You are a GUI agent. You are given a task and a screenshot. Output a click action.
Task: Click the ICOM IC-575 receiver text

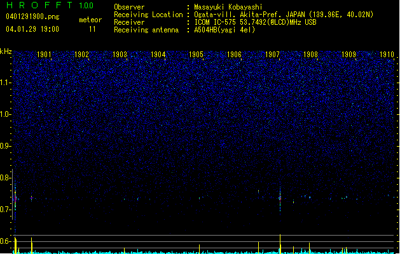tap(255, 22)
